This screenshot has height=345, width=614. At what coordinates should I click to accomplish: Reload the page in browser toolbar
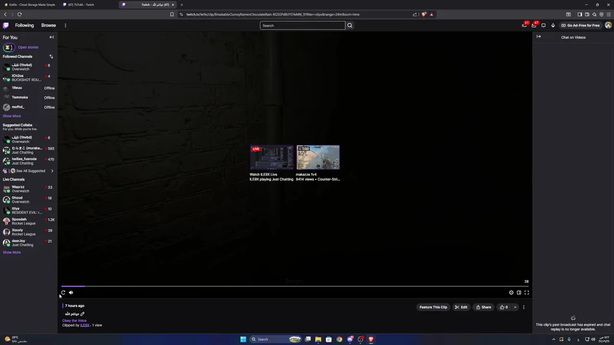20,14
